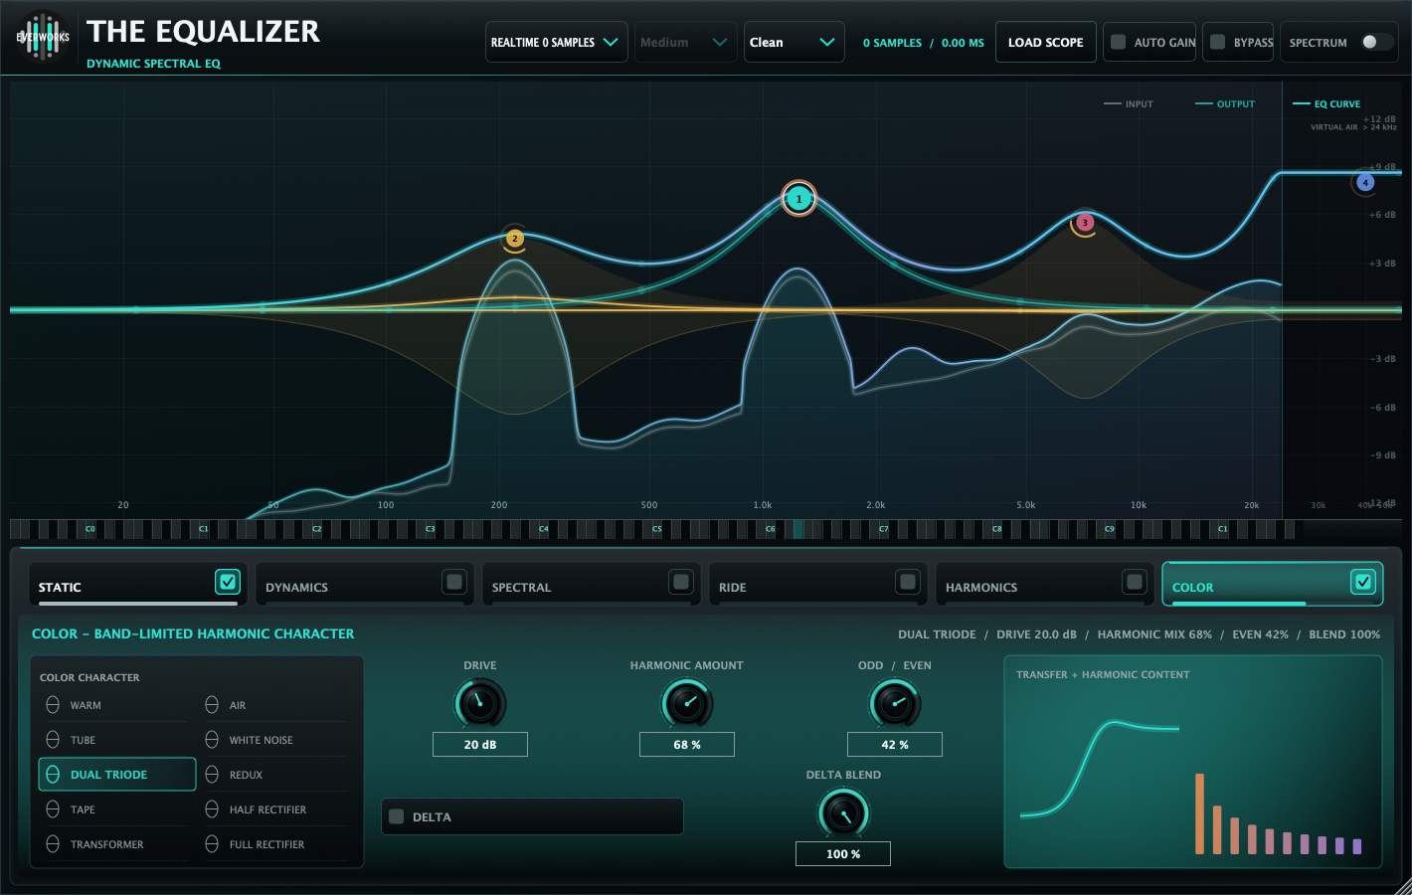The height and width of the screenshot is (895, 1412).
Task: Open the Realtime 0 Samples dropdown
Action: [x=557, y=42]
